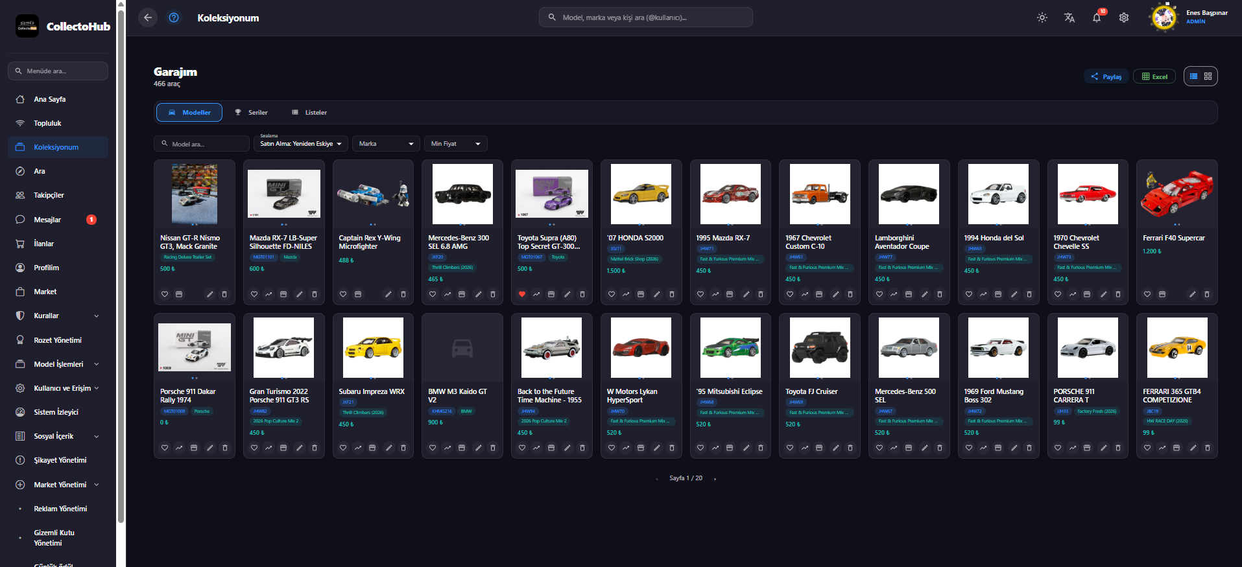Toggle the light/dark theme sun icon
The width and height of the screenshot is (1242, 567).
point(1042,17)
